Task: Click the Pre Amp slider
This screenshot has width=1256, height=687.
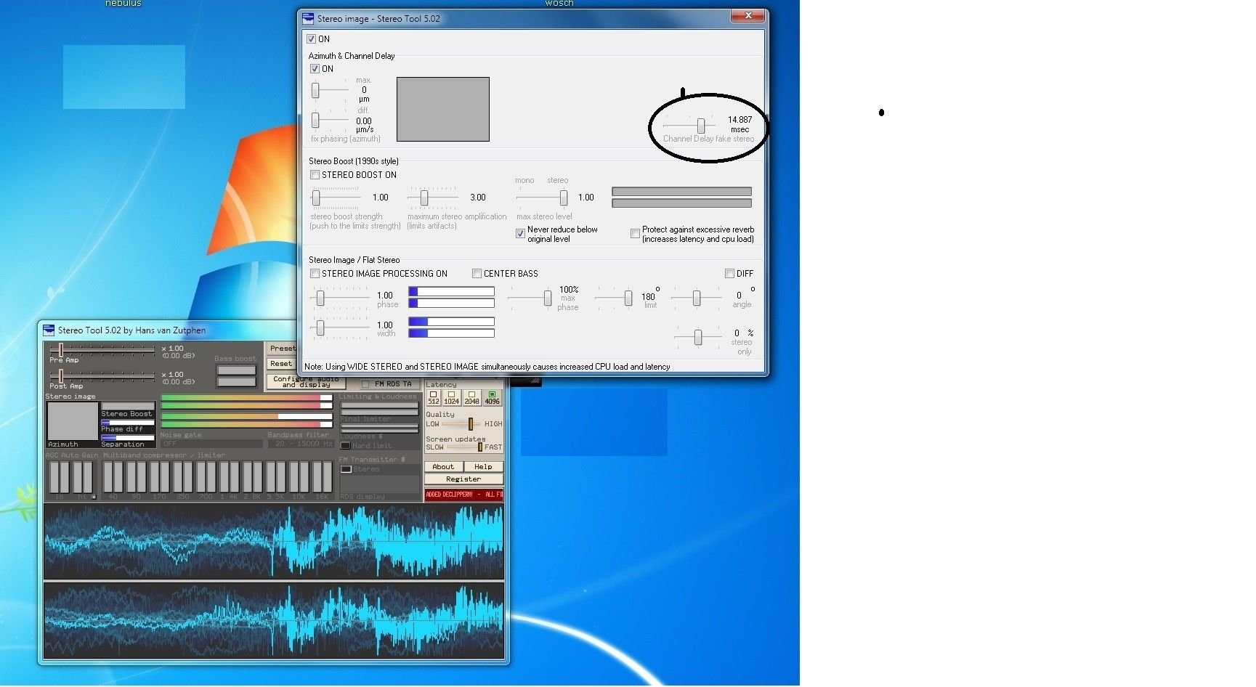Action: tap(102, 351)
